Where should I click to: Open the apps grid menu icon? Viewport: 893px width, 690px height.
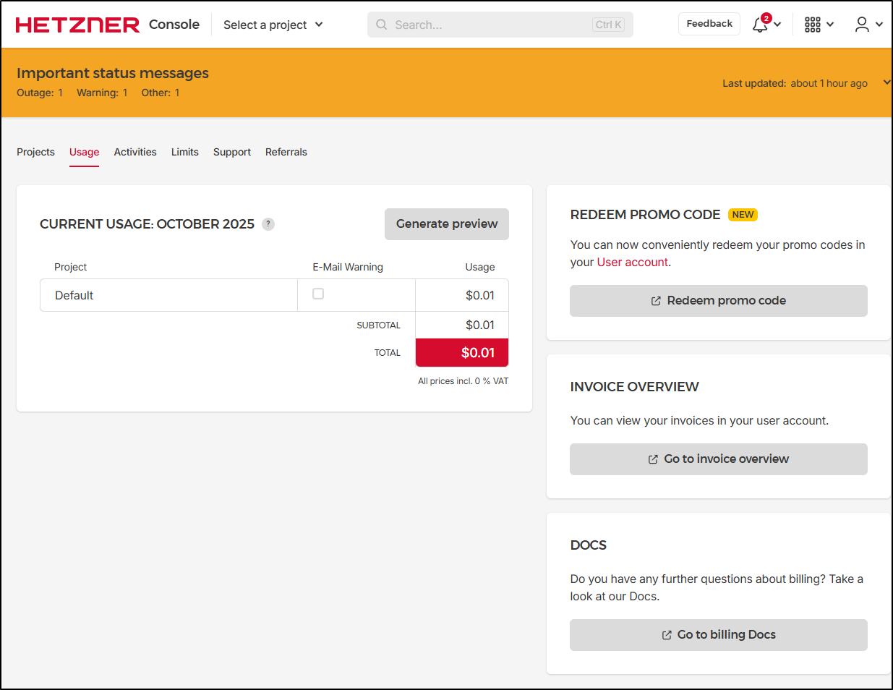click(x=813, y=25)
